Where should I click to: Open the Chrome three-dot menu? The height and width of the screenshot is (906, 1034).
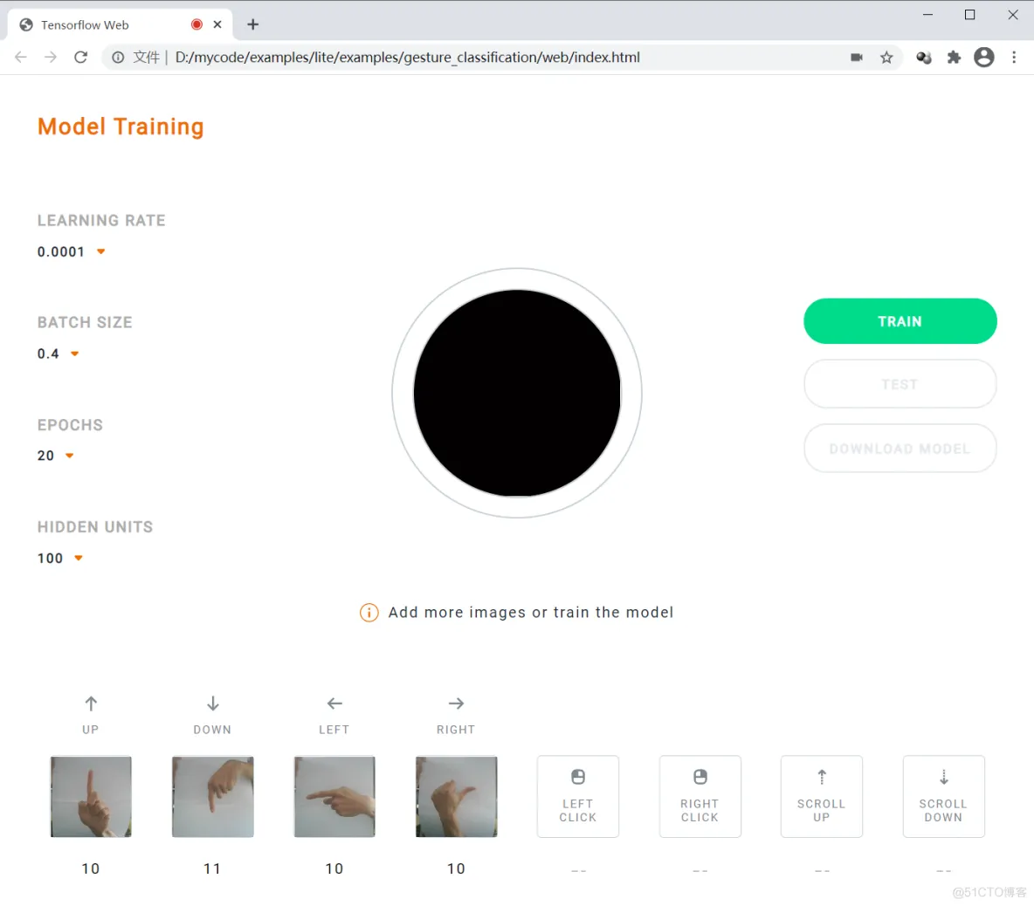pos(1014,58)
